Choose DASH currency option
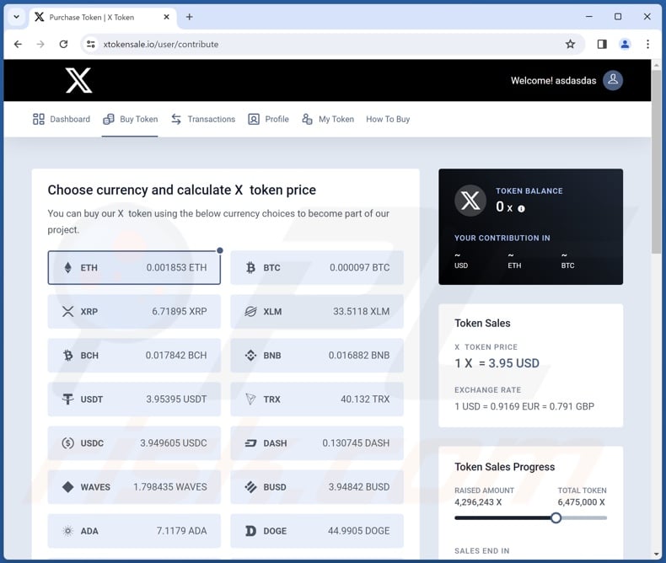 coord(317,442)
